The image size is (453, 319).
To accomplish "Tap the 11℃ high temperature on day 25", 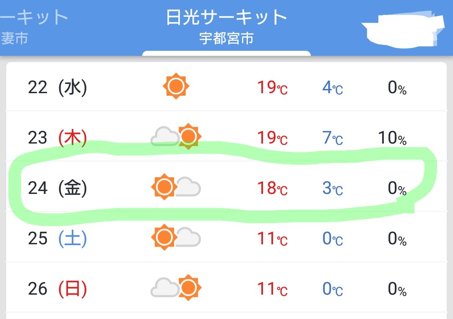I will [x=273, y=238].
